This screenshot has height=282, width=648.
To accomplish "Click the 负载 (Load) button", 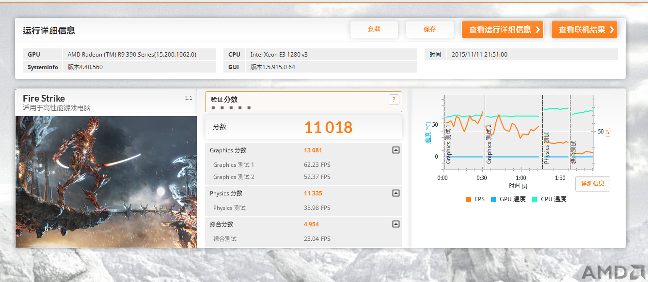I will (x=374, y=30).
